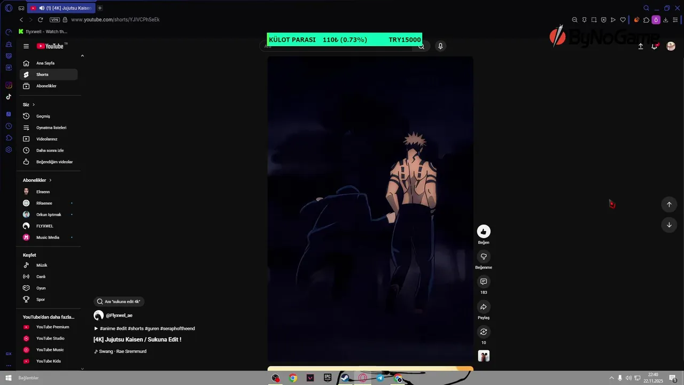
Task: Open YouTube create upload icon
Action: click(641, 47)
